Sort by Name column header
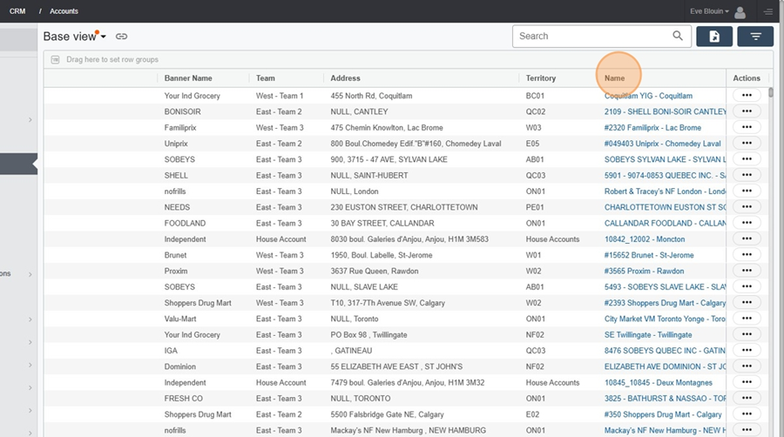Viewport: 784px width, 437px height. point(614,77)
